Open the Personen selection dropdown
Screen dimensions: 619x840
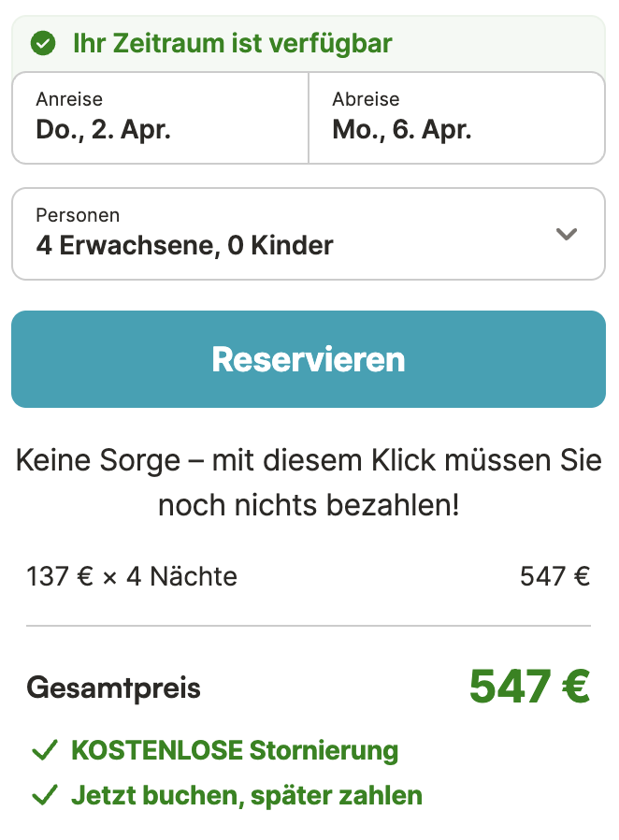(x=309, y=234)
